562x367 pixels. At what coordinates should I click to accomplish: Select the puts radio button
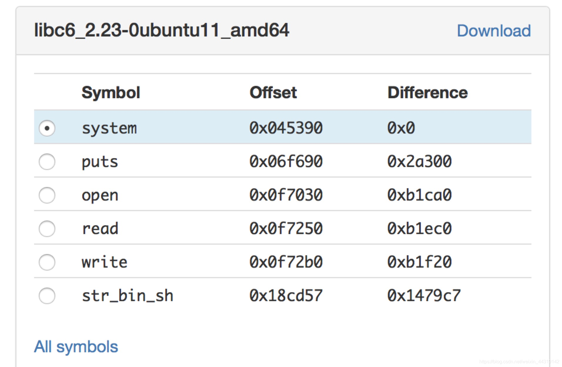[47, 162]
